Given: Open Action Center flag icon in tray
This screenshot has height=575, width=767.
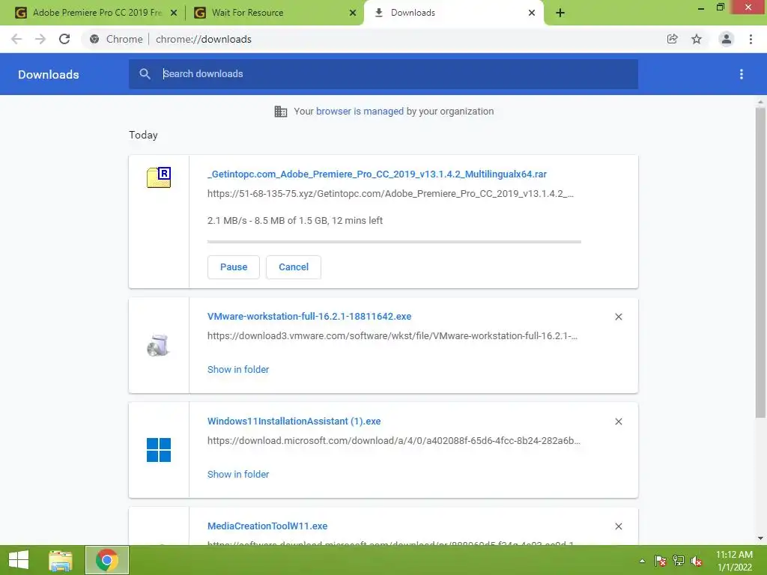Looking at the screenshot, I should (661, 561).
